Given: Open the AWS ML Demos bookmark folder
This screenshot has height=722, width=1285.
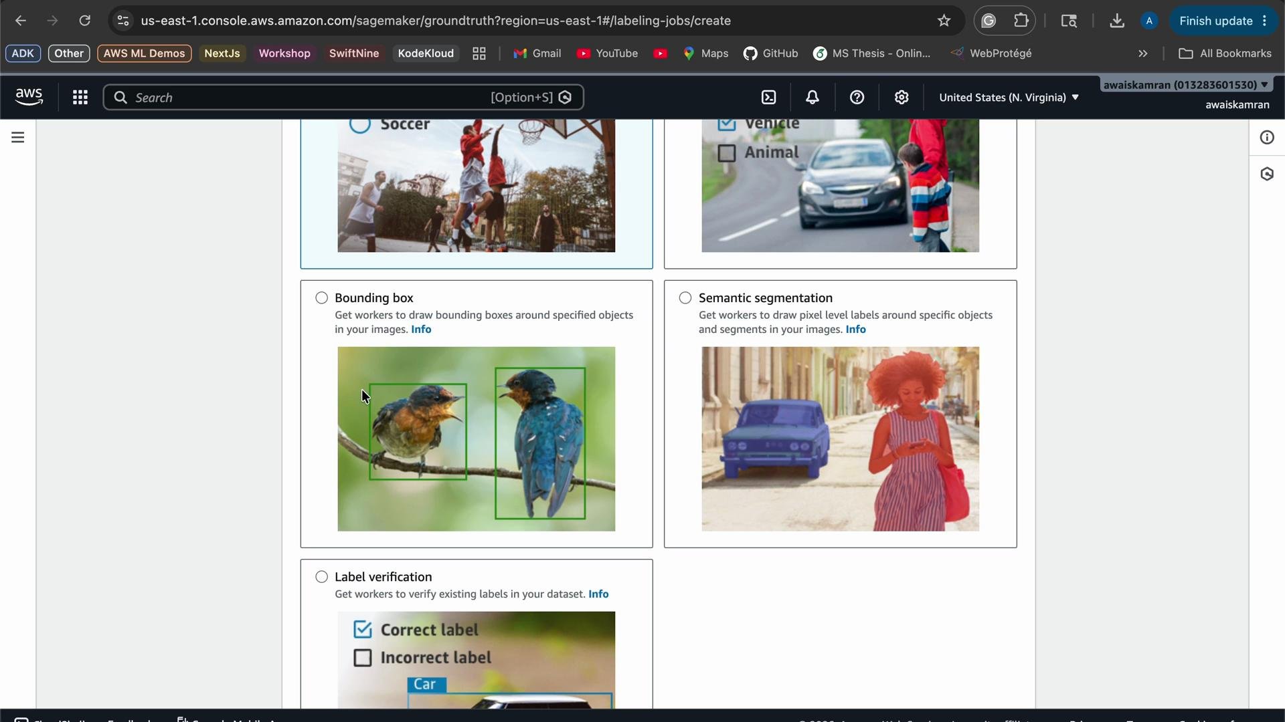Looking at the screenshot, I should click(144, 53).
